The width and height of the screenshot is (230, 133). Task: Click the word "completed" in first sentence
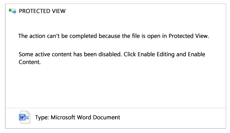(83, 36)
